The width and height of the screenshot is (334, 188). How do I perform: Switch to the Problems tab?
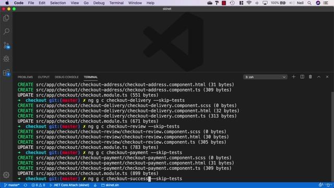click(x=25, y=77)
